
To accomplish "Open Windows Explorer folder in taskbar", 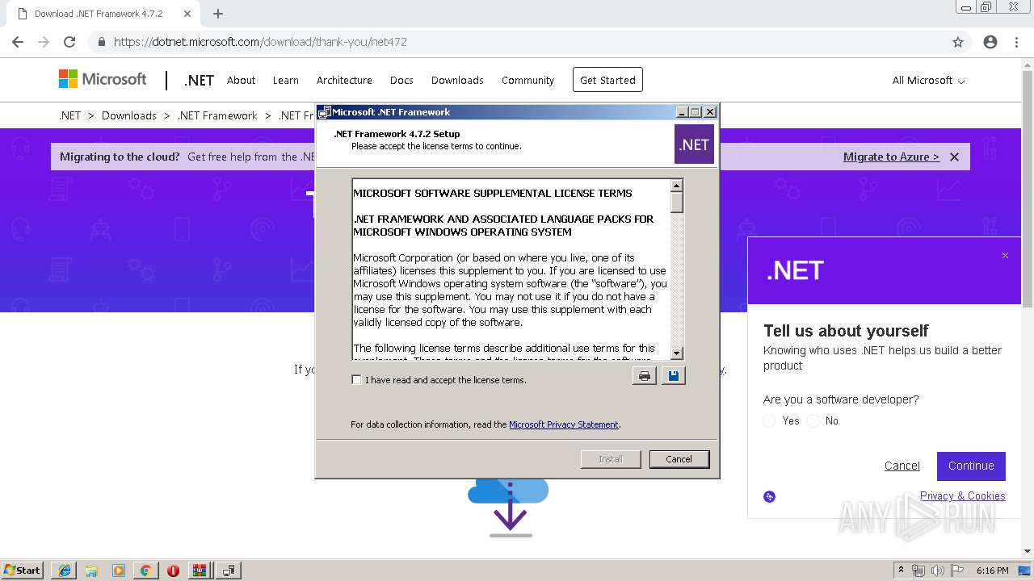I will (x=91, y=571).
